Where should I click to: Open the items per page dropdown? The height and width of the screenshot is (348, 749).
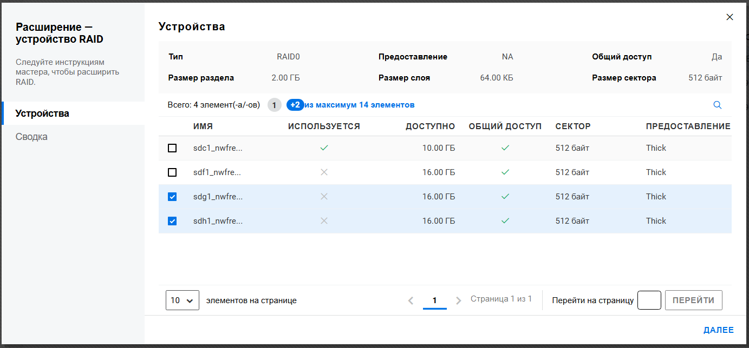pyautogui.click(x=183, y=300)
